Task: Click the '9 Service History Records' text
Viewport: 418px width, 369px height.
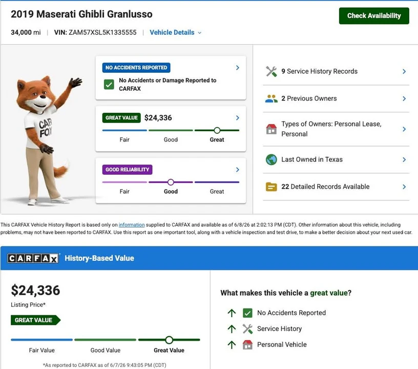Action: click(319, 71)
